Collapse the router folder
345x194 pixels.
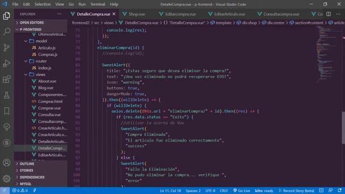pyautogui.click(x=41, y=61)
